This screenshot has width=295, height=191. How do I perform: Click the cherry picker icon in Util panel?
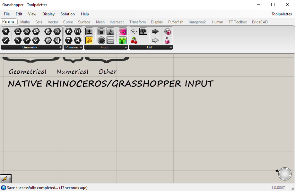coord(134,40)
